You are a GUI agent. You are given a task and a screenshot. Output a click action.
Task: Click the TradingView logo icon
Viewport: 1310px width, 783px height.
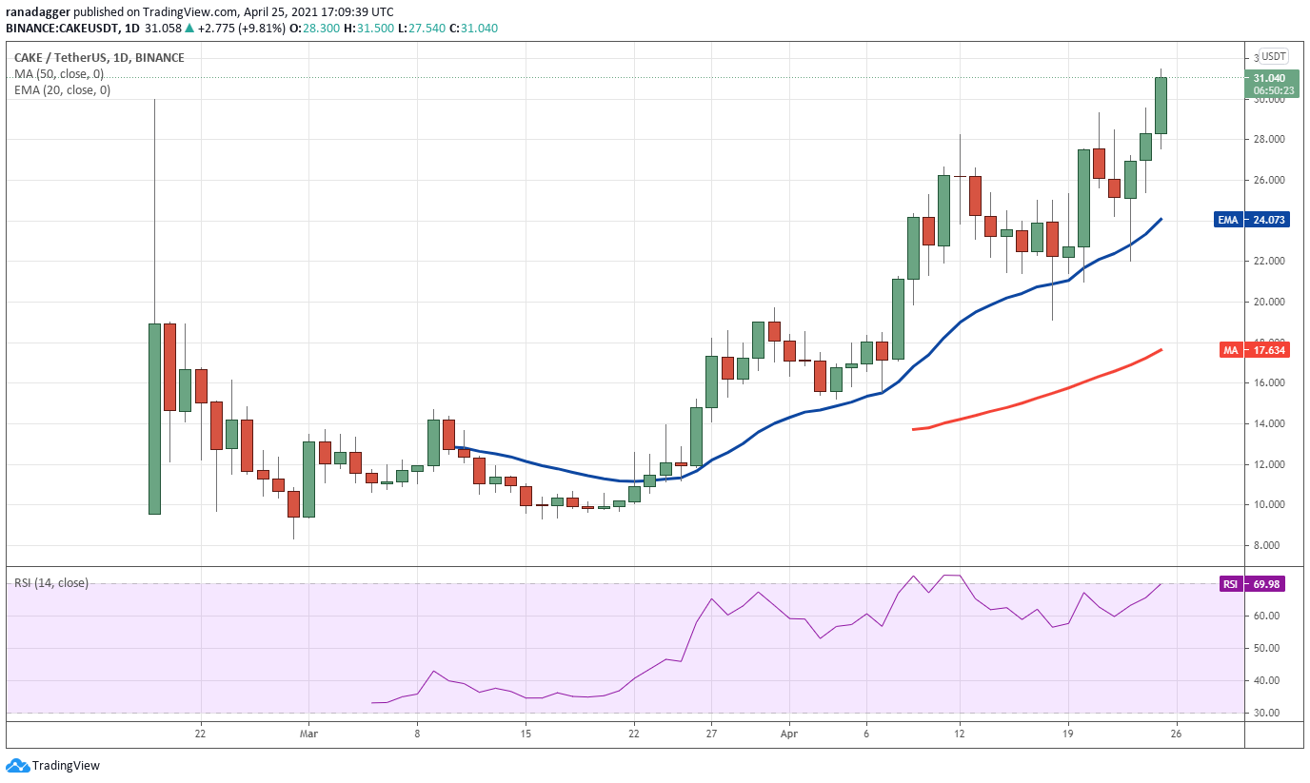[x=17, y=765]
